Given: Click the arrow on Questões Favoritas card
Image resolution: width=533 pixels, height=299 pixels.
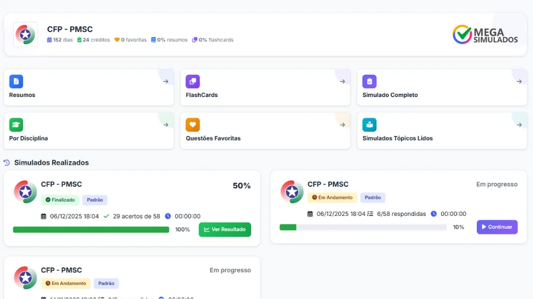Looking at the screenshot, I should 342,125.
